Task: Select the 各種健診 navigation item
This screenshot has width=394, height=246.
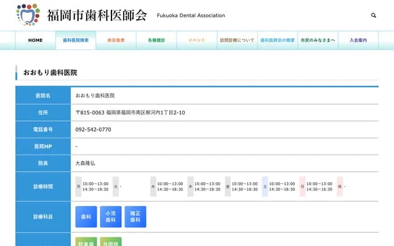Action: click(x=156, y=40)
